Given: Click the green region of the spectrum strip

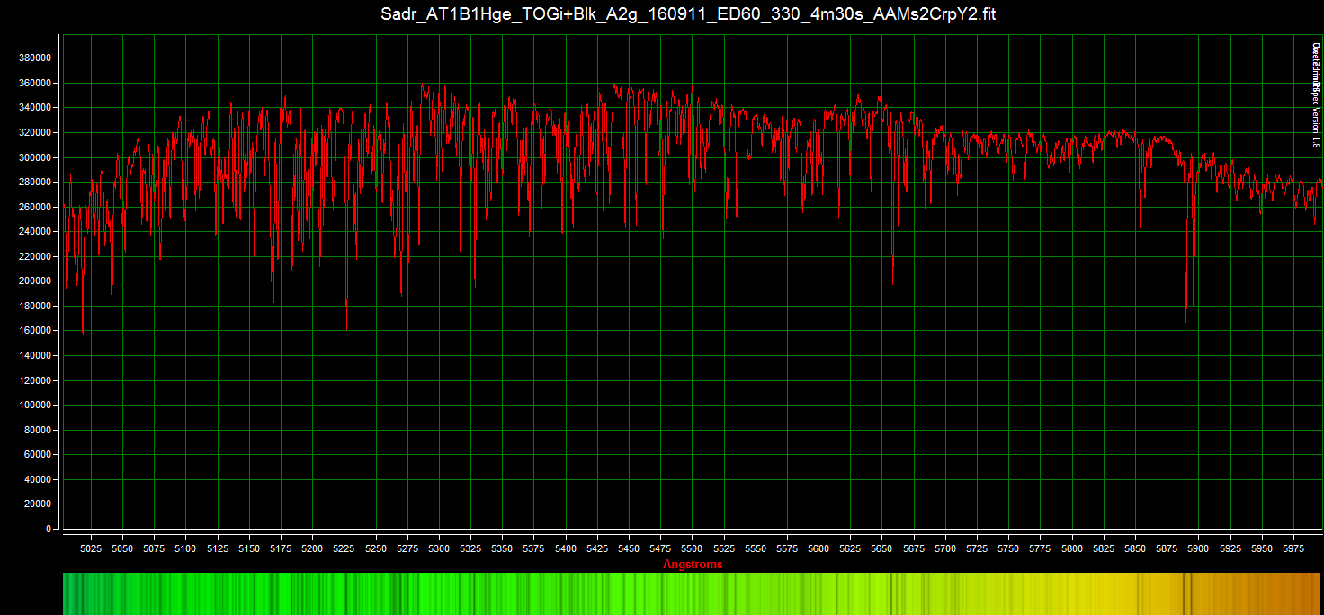Looking at the screenshot, I should [x=270, y=593].
